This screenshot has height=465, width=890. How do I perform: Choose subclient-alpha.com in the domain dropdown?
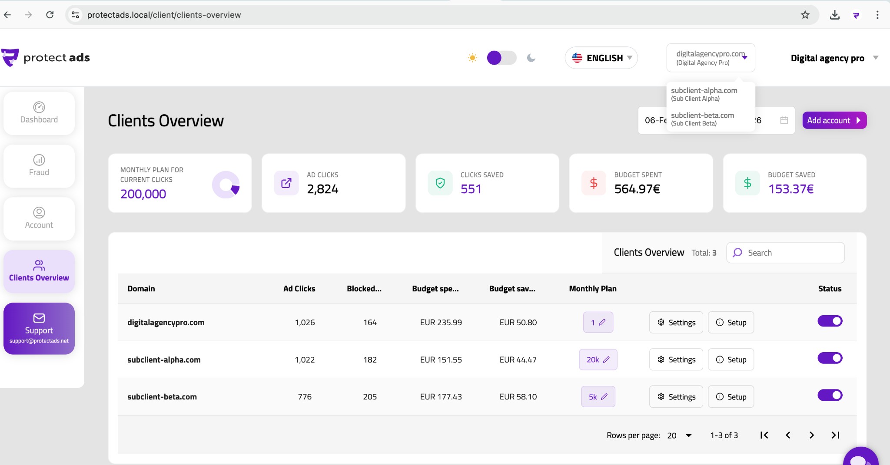click(x=704, y=93)
